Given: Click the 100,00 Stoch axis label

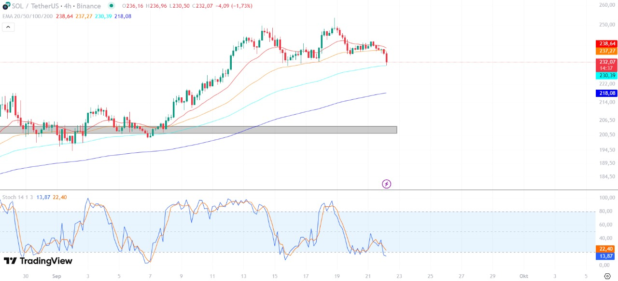Looking at the screenshot, I should (606, 198).
